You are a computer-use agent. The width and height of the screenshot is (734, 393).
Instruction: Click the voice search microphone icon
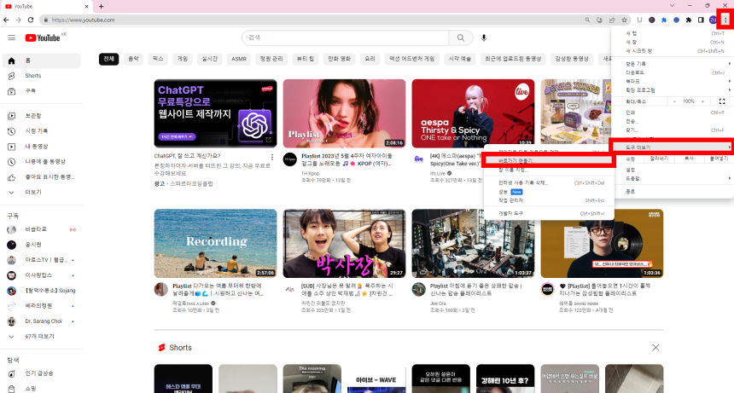pos(484,38)
